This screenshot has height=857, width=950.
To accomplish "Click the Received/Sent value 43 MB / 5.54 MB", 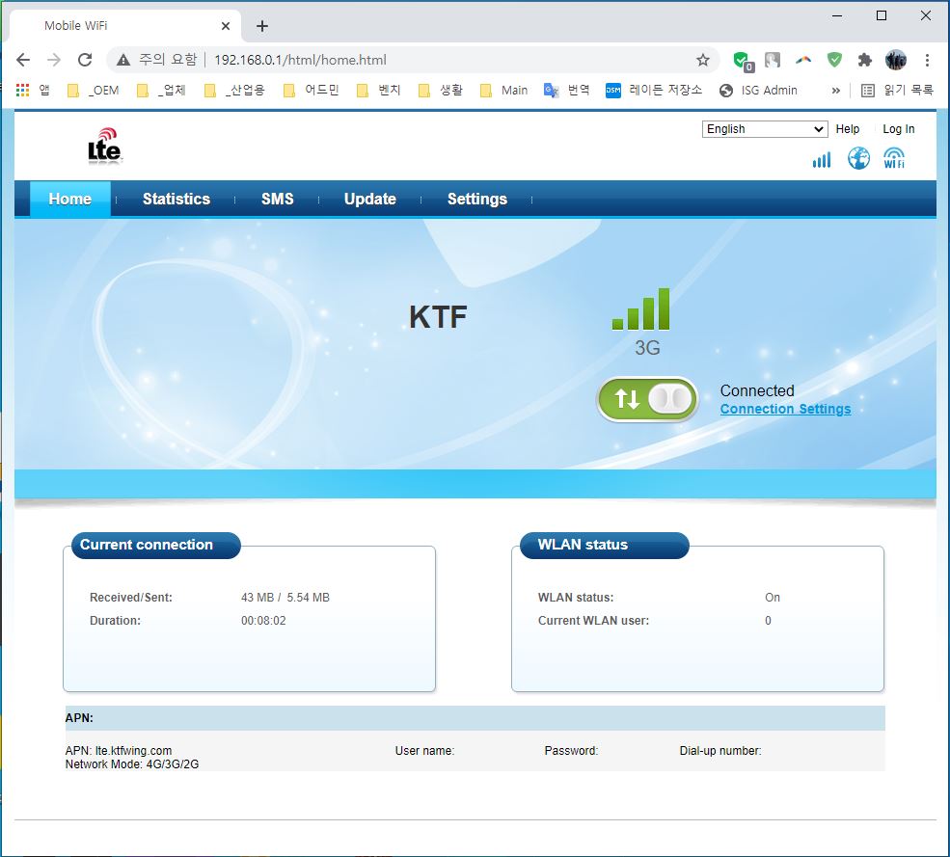I will click(x=285, y=597).
